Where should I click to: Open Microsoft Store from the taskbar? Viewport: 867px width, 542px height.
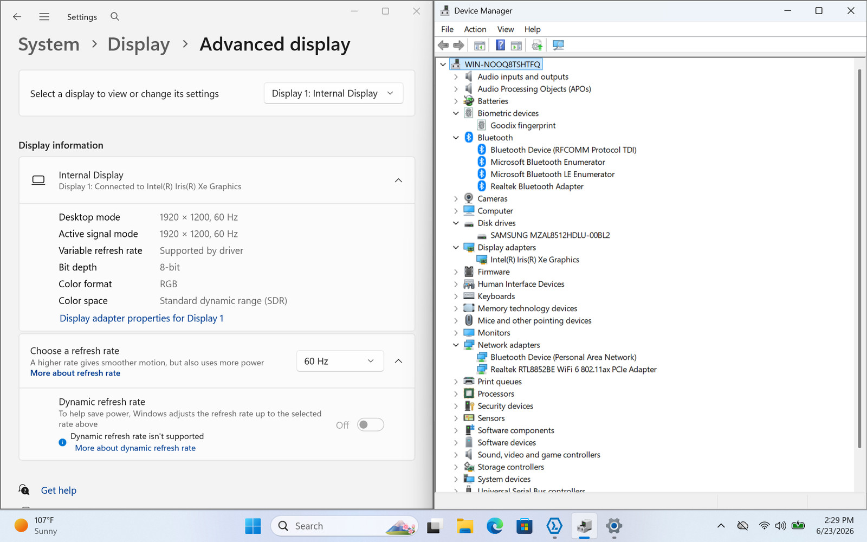tap(525, 526)
